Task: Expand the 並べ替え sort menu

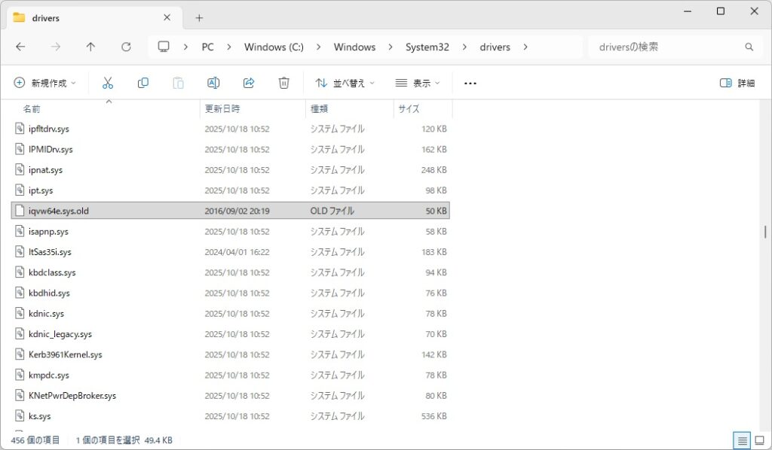Action: coord(345,83)
